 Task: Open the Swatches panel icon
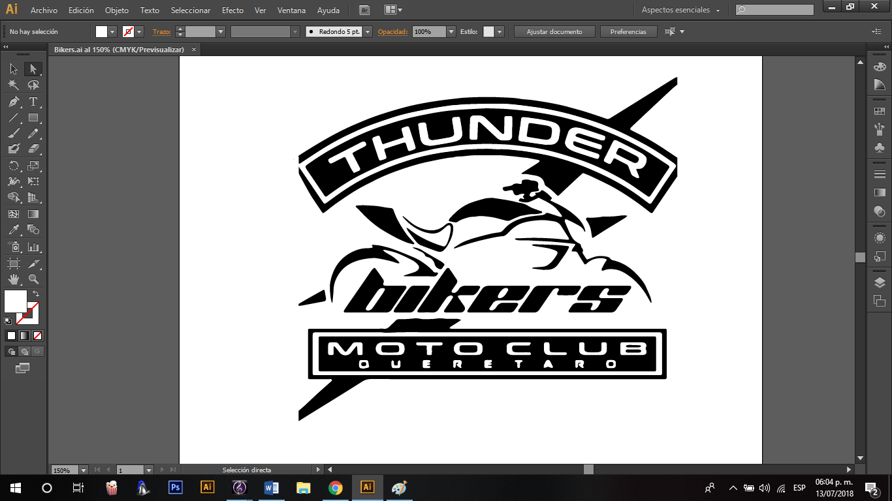[880, 112]
